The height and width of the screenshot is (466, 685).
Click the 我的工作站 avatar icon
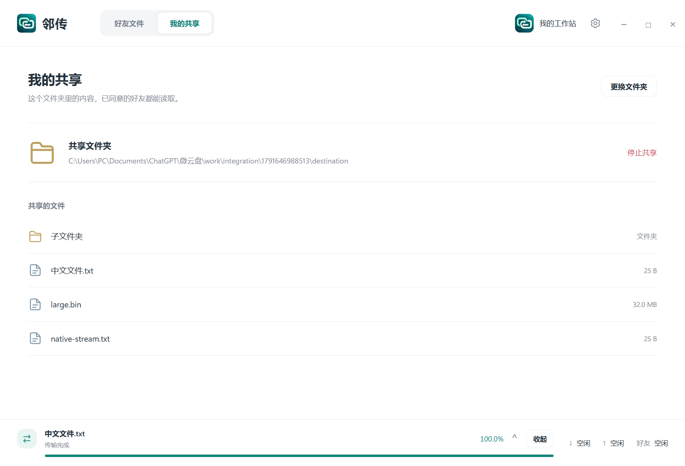click(524, 23)
